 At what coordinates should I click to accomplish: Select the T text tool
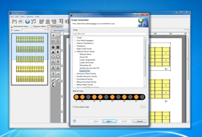click(53, 74)
